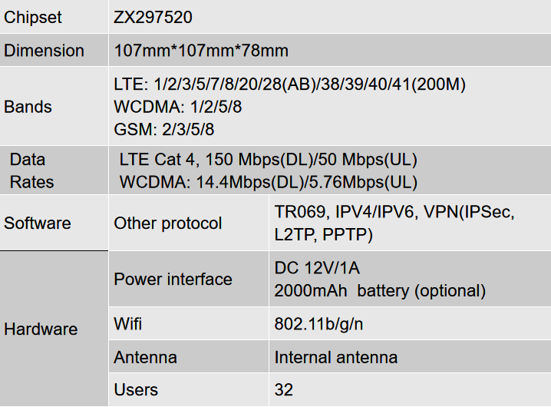Select the LTE bands line

click(x=290, y=84)
